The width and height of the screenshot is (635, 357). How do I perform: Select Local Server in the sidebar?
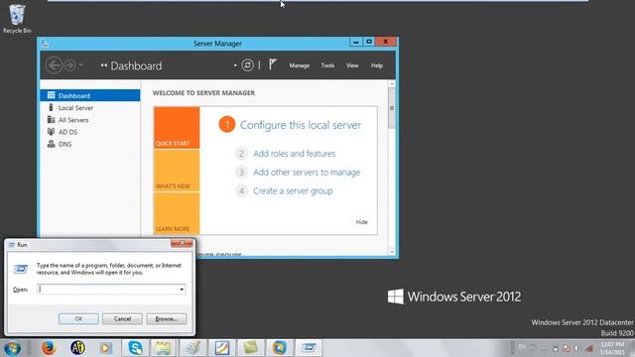click(90, 108)
